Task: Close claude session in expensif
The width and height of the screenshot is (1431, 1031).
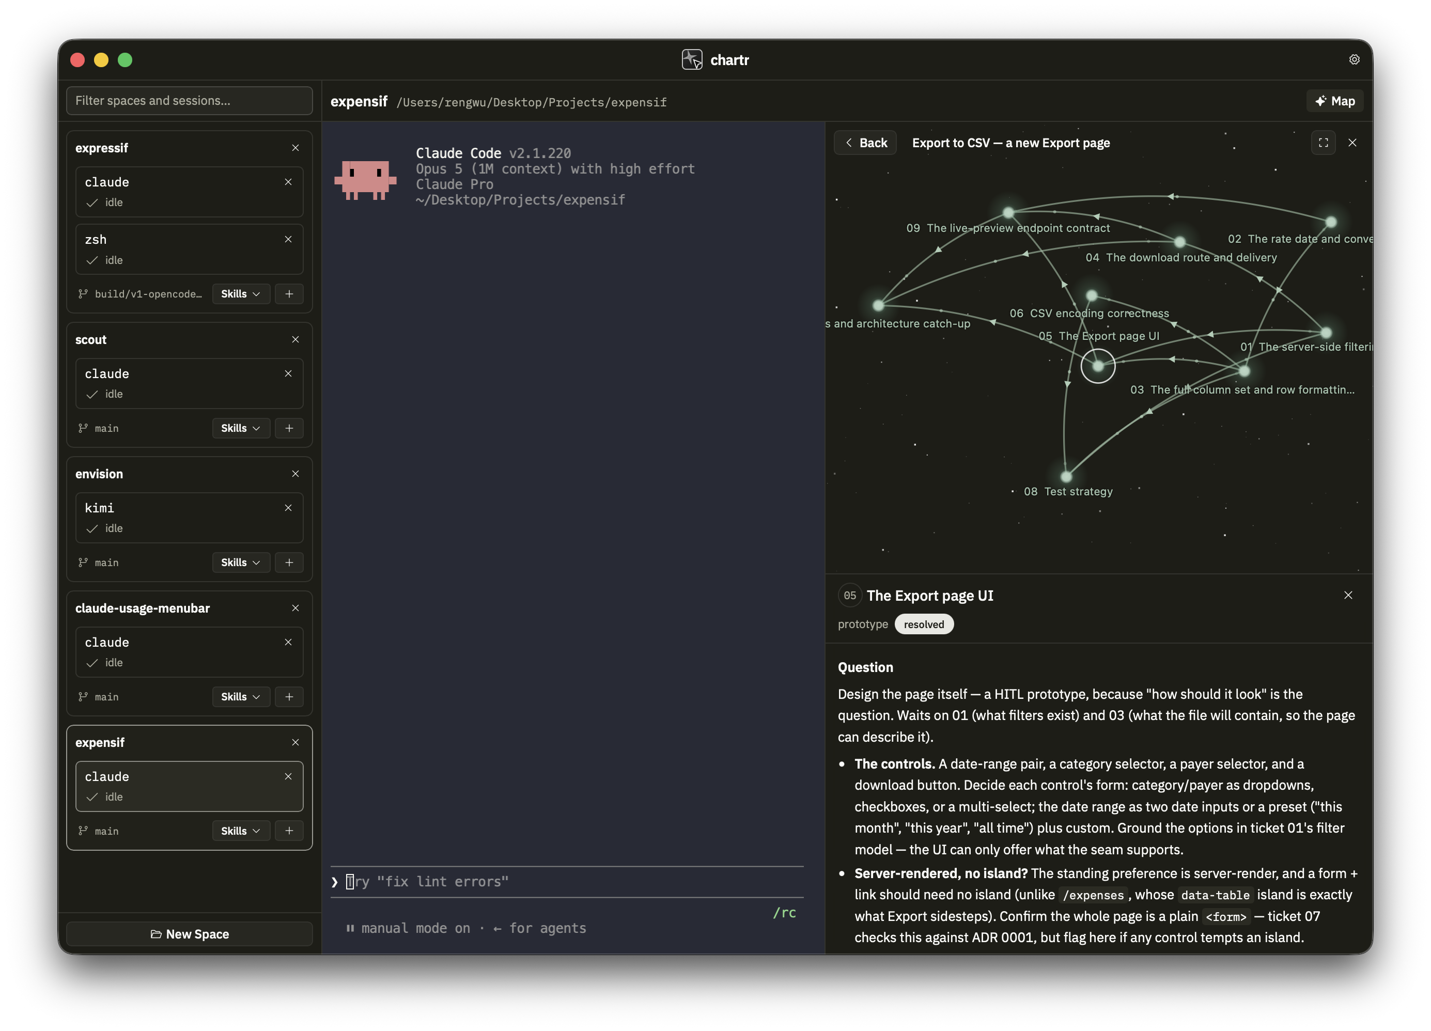Action: tap(288, 777)
